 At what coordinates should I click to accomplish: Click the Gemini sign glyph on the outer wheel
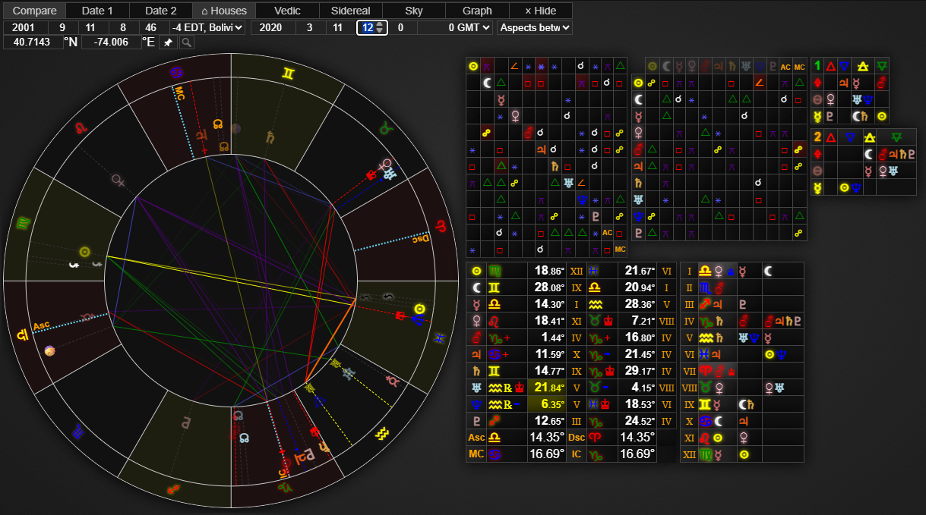[x=289, y=74]
